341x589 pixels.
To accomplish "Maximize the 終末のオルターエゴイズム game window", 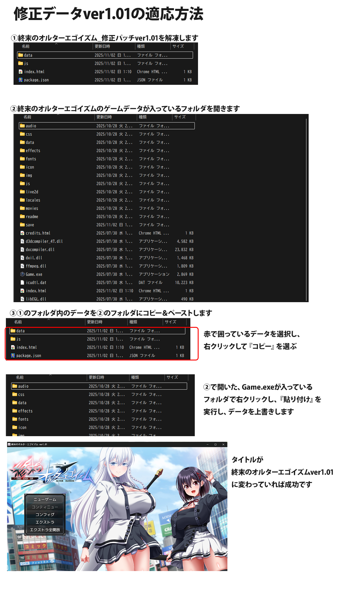I will click(x=215, y=444).
